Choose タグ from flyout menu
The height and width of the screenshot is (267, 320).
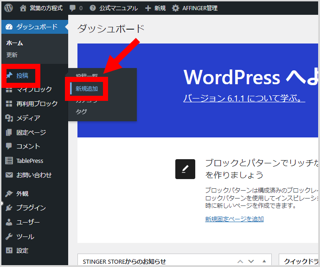coord(81,112)
